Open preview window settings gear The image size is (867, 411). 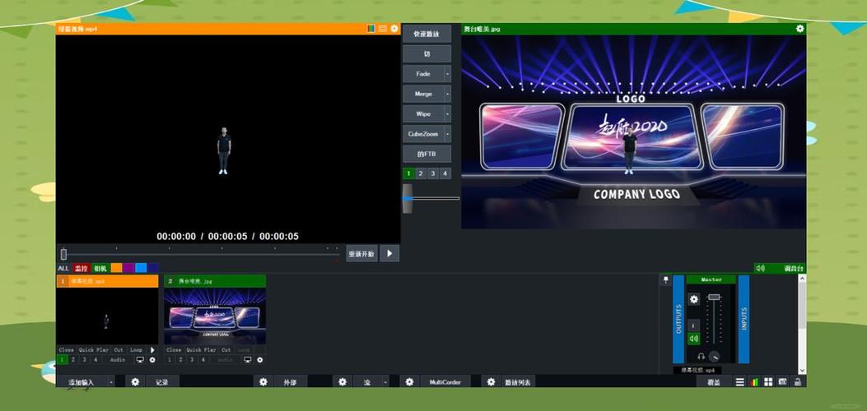point(394,29)
